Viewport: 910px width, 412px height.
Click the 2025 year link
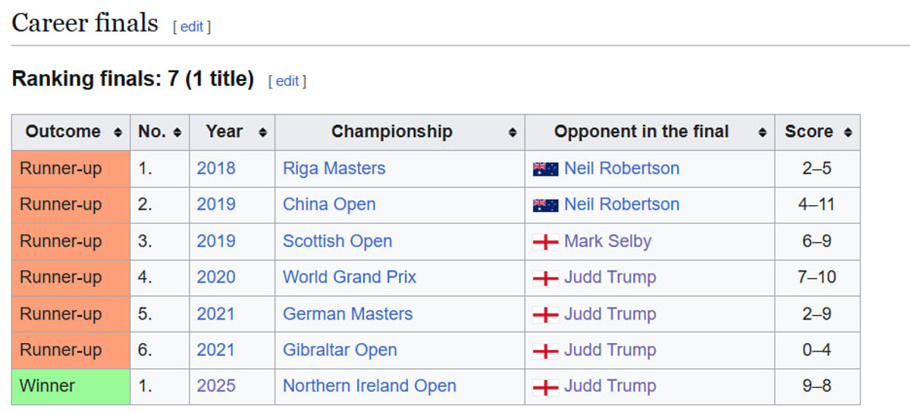216,386
